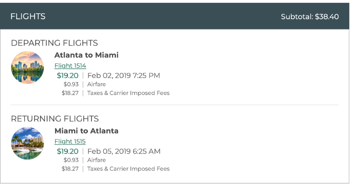This screenshot has width=350, height=185.
Task: Click the Feb 05, 2019 6:25 AM date
Action: click(x=124, y=151)
